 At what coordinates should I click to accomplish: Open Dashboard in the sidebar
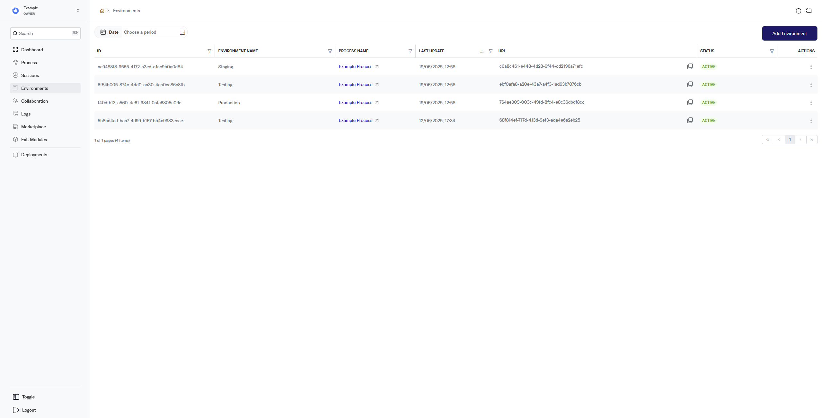[45, 50]
